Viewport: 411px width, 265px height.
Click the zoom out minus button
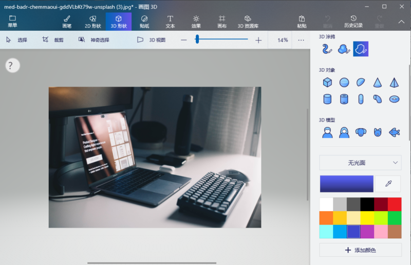[184, 40]
